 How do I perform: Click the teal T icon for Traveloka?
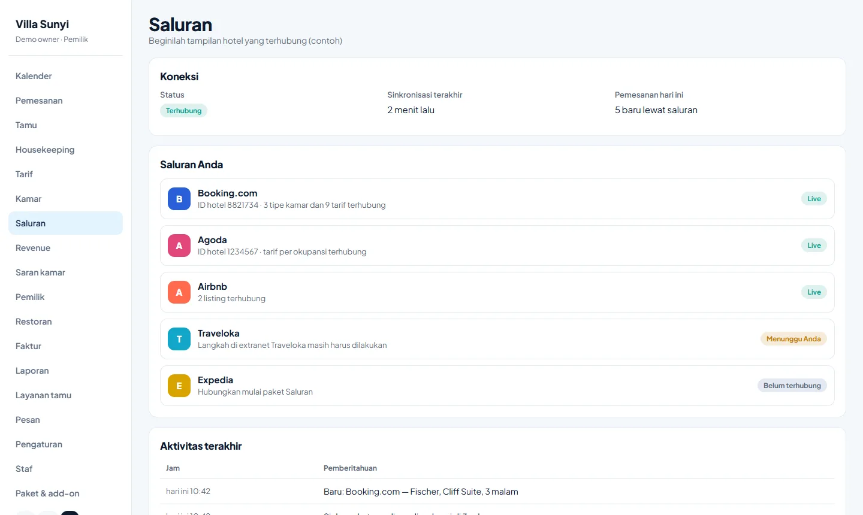pos(179,339)
